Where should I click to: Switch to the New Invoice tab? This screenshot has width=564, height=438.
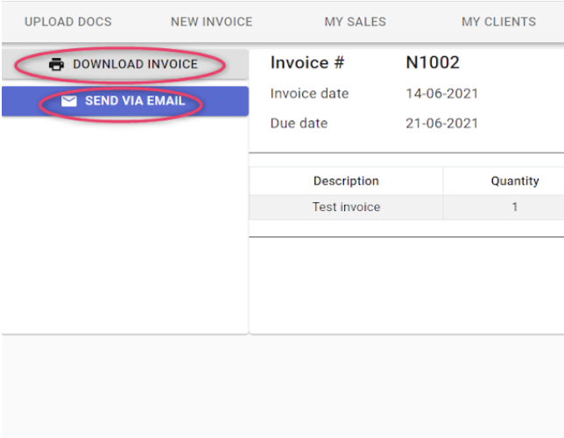click(x=212, y=22)
